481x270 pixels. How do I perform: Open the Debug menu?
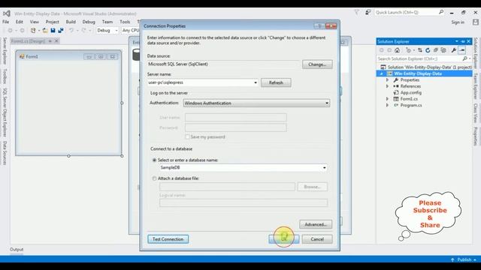coord(89,22)
